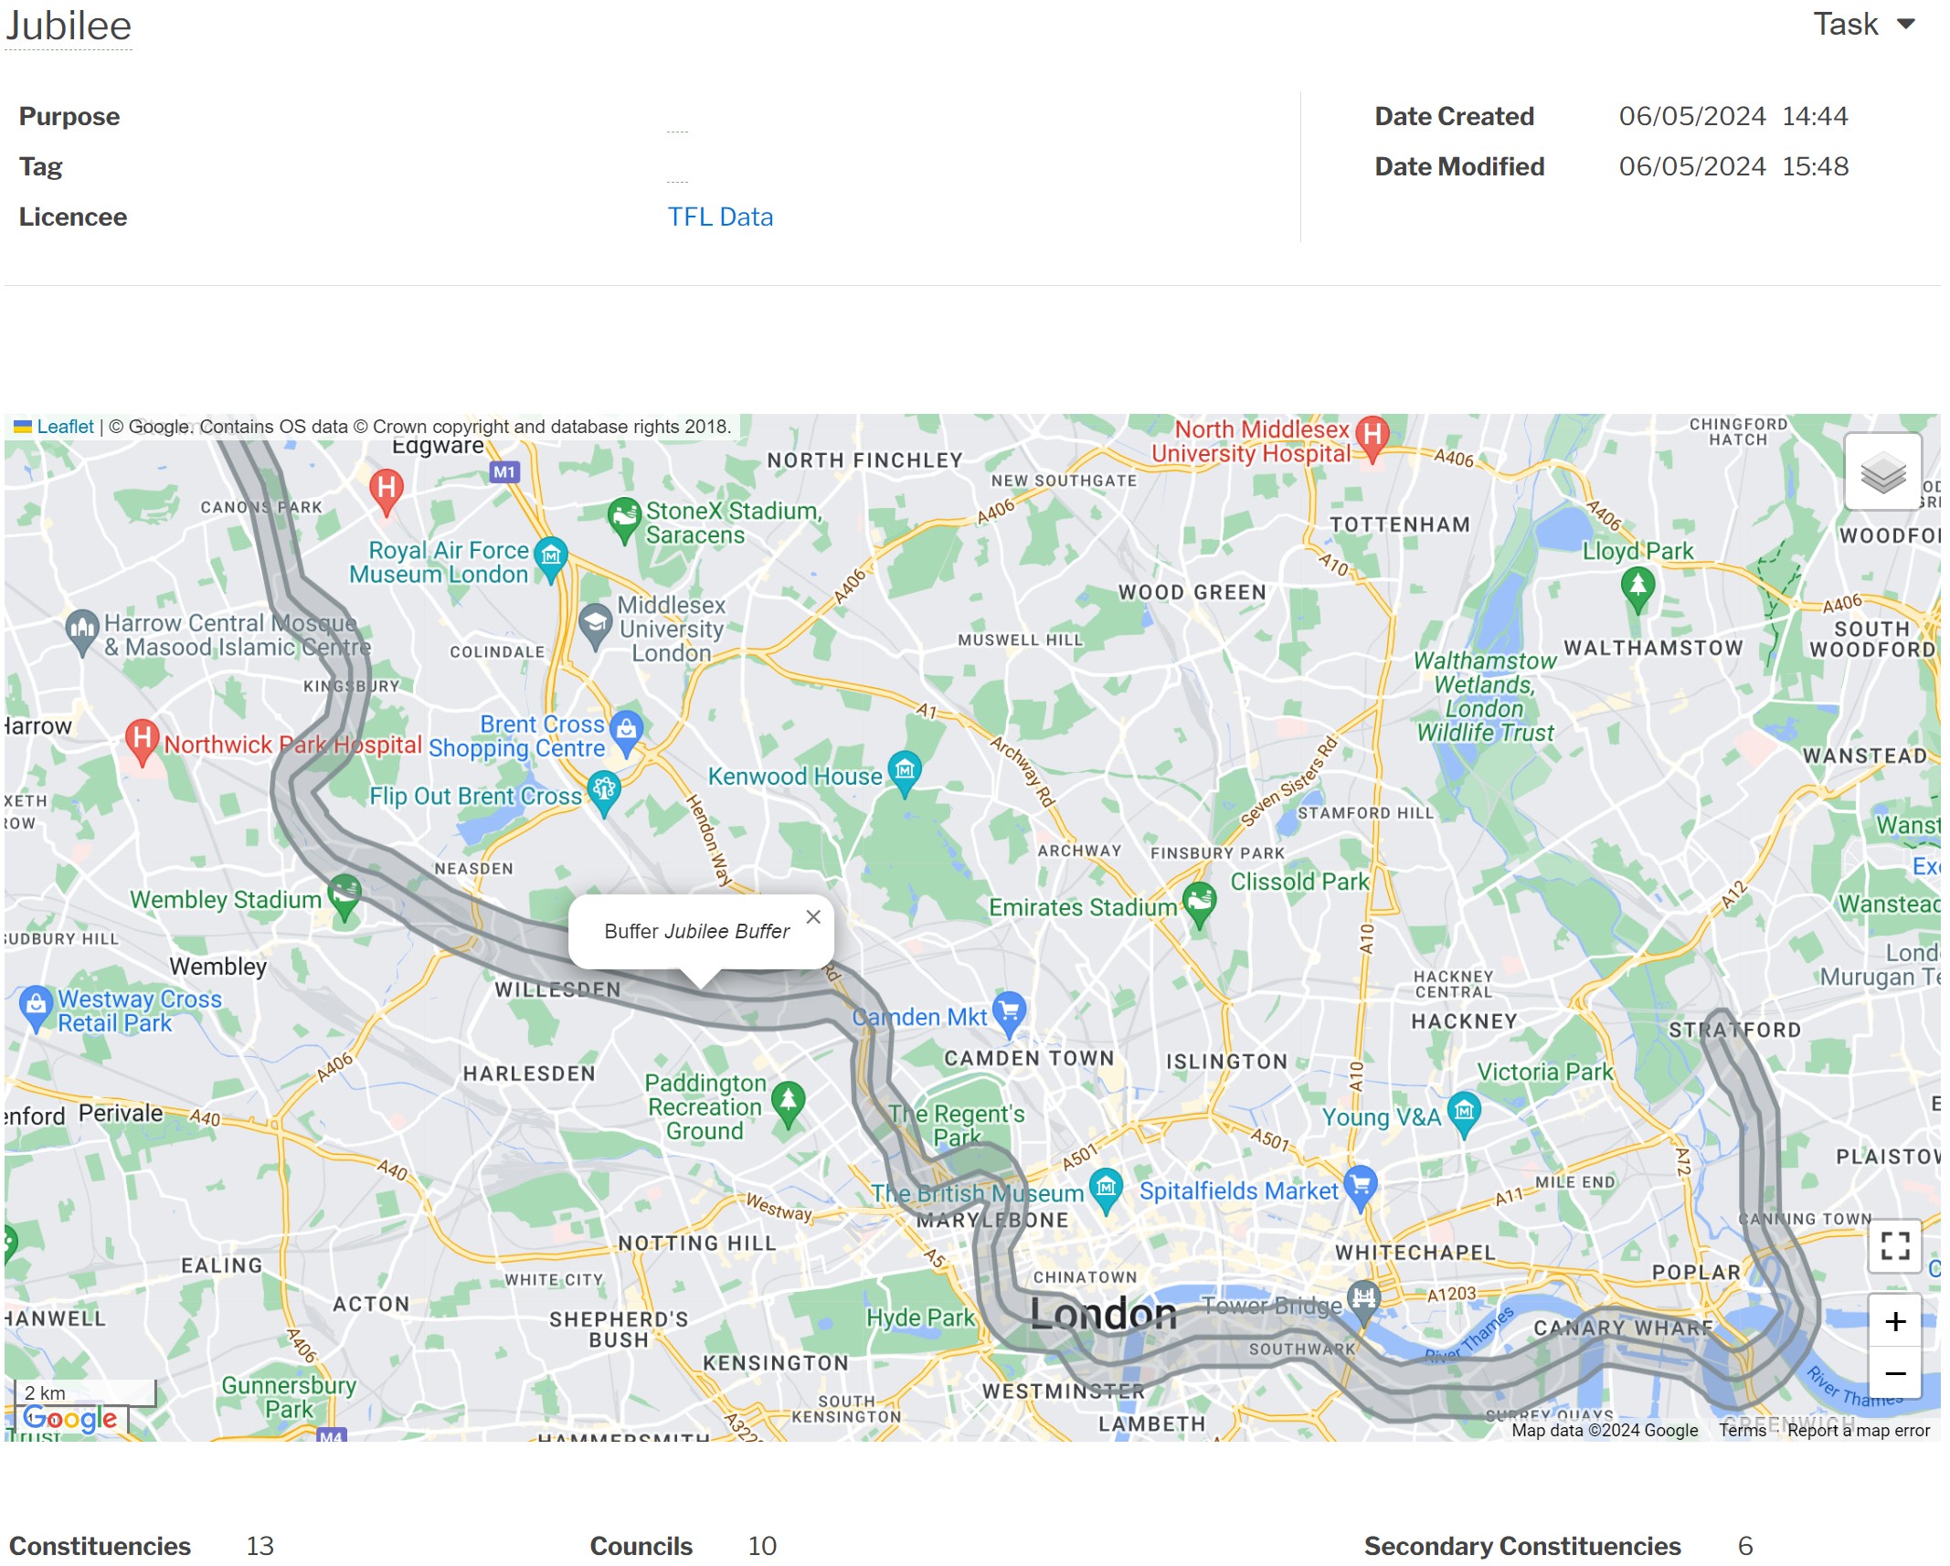This screenshot has width=1950, height=1566.
Task: Select Camden Mkt shopping marker
Action: (x=1009, y=1014)
